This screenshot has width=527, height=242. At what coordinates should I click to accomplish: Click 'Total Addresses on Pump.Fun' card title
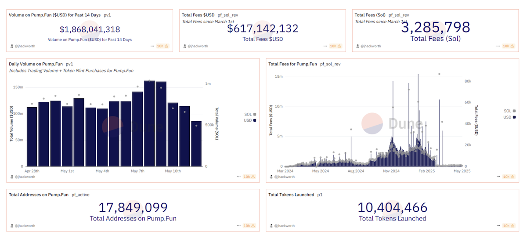[x=39, y=195]
